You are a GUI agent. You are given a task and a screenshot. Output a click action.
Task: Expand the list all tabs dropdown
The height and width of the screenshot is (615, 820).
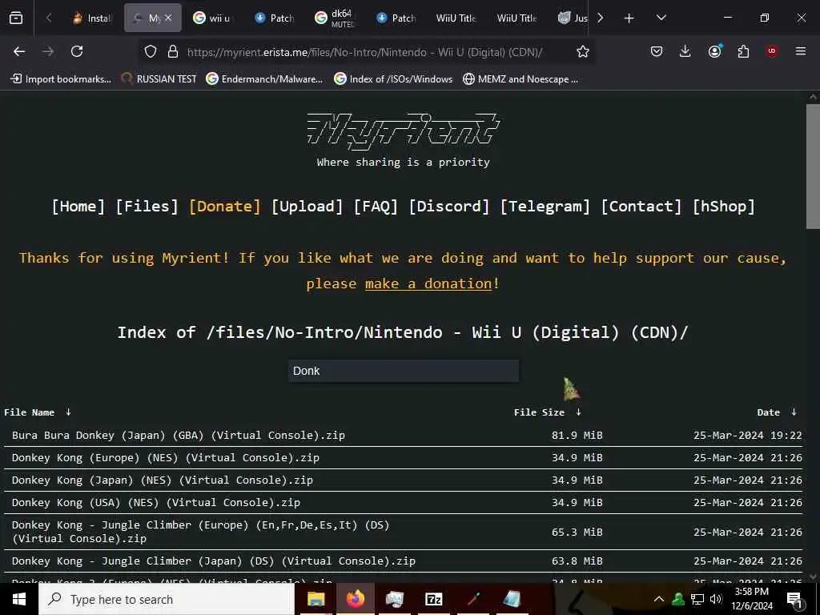click(x=661, y=18)
